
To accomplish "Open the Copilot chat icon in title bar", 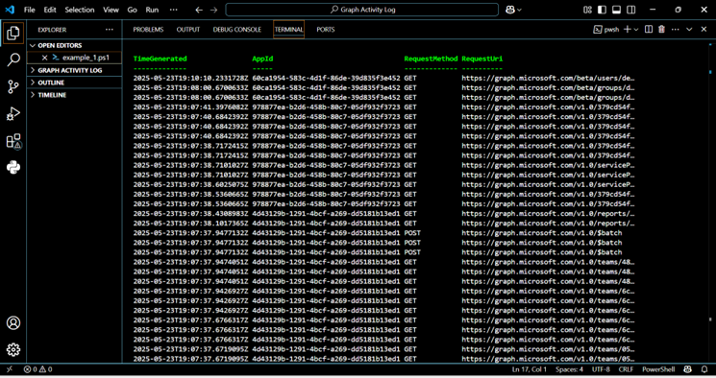I will (x=510, y=10).
